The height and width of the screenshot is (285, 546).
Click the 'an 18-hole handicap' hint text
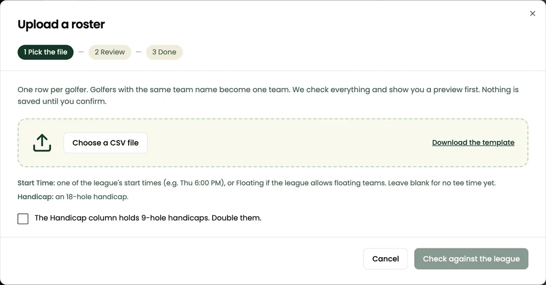[92, 196]
